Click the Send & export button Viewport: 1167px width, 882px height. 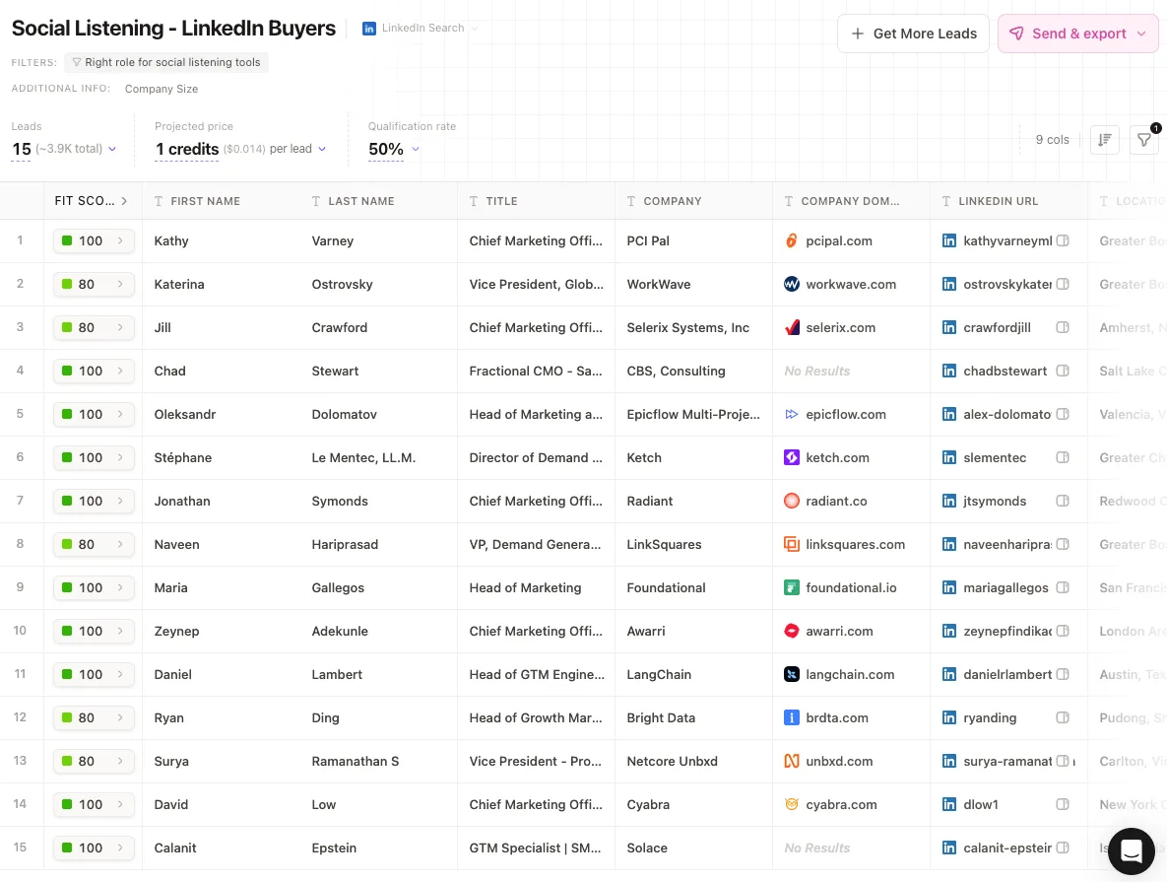tap(1077, 34)
